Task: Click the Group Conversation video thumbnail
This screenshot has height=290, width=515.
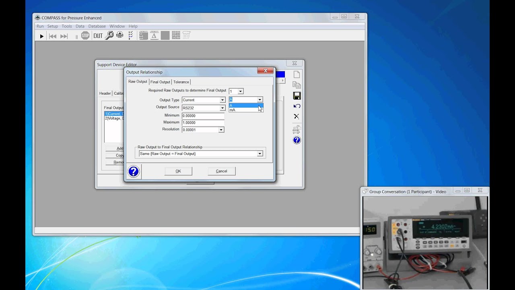Action: 425,242
